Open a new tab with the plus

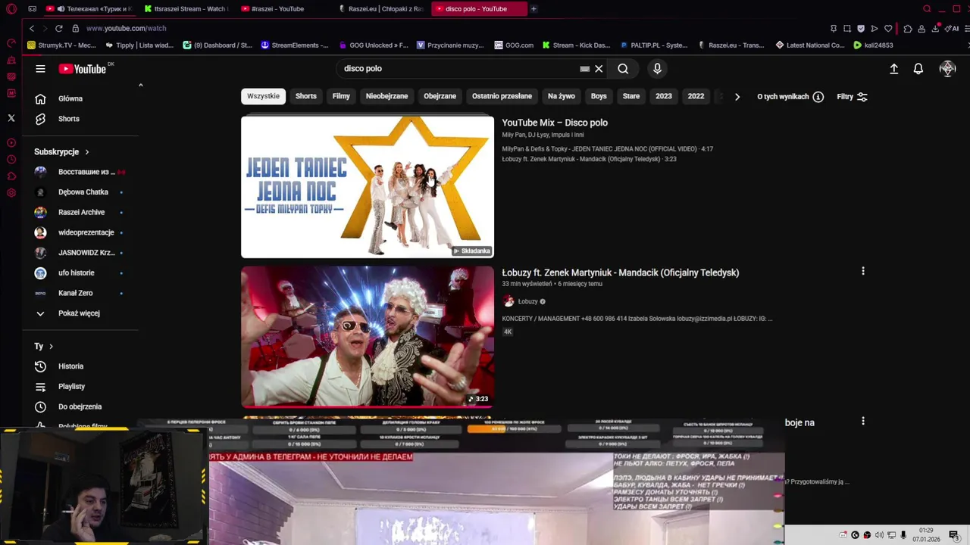533,9
